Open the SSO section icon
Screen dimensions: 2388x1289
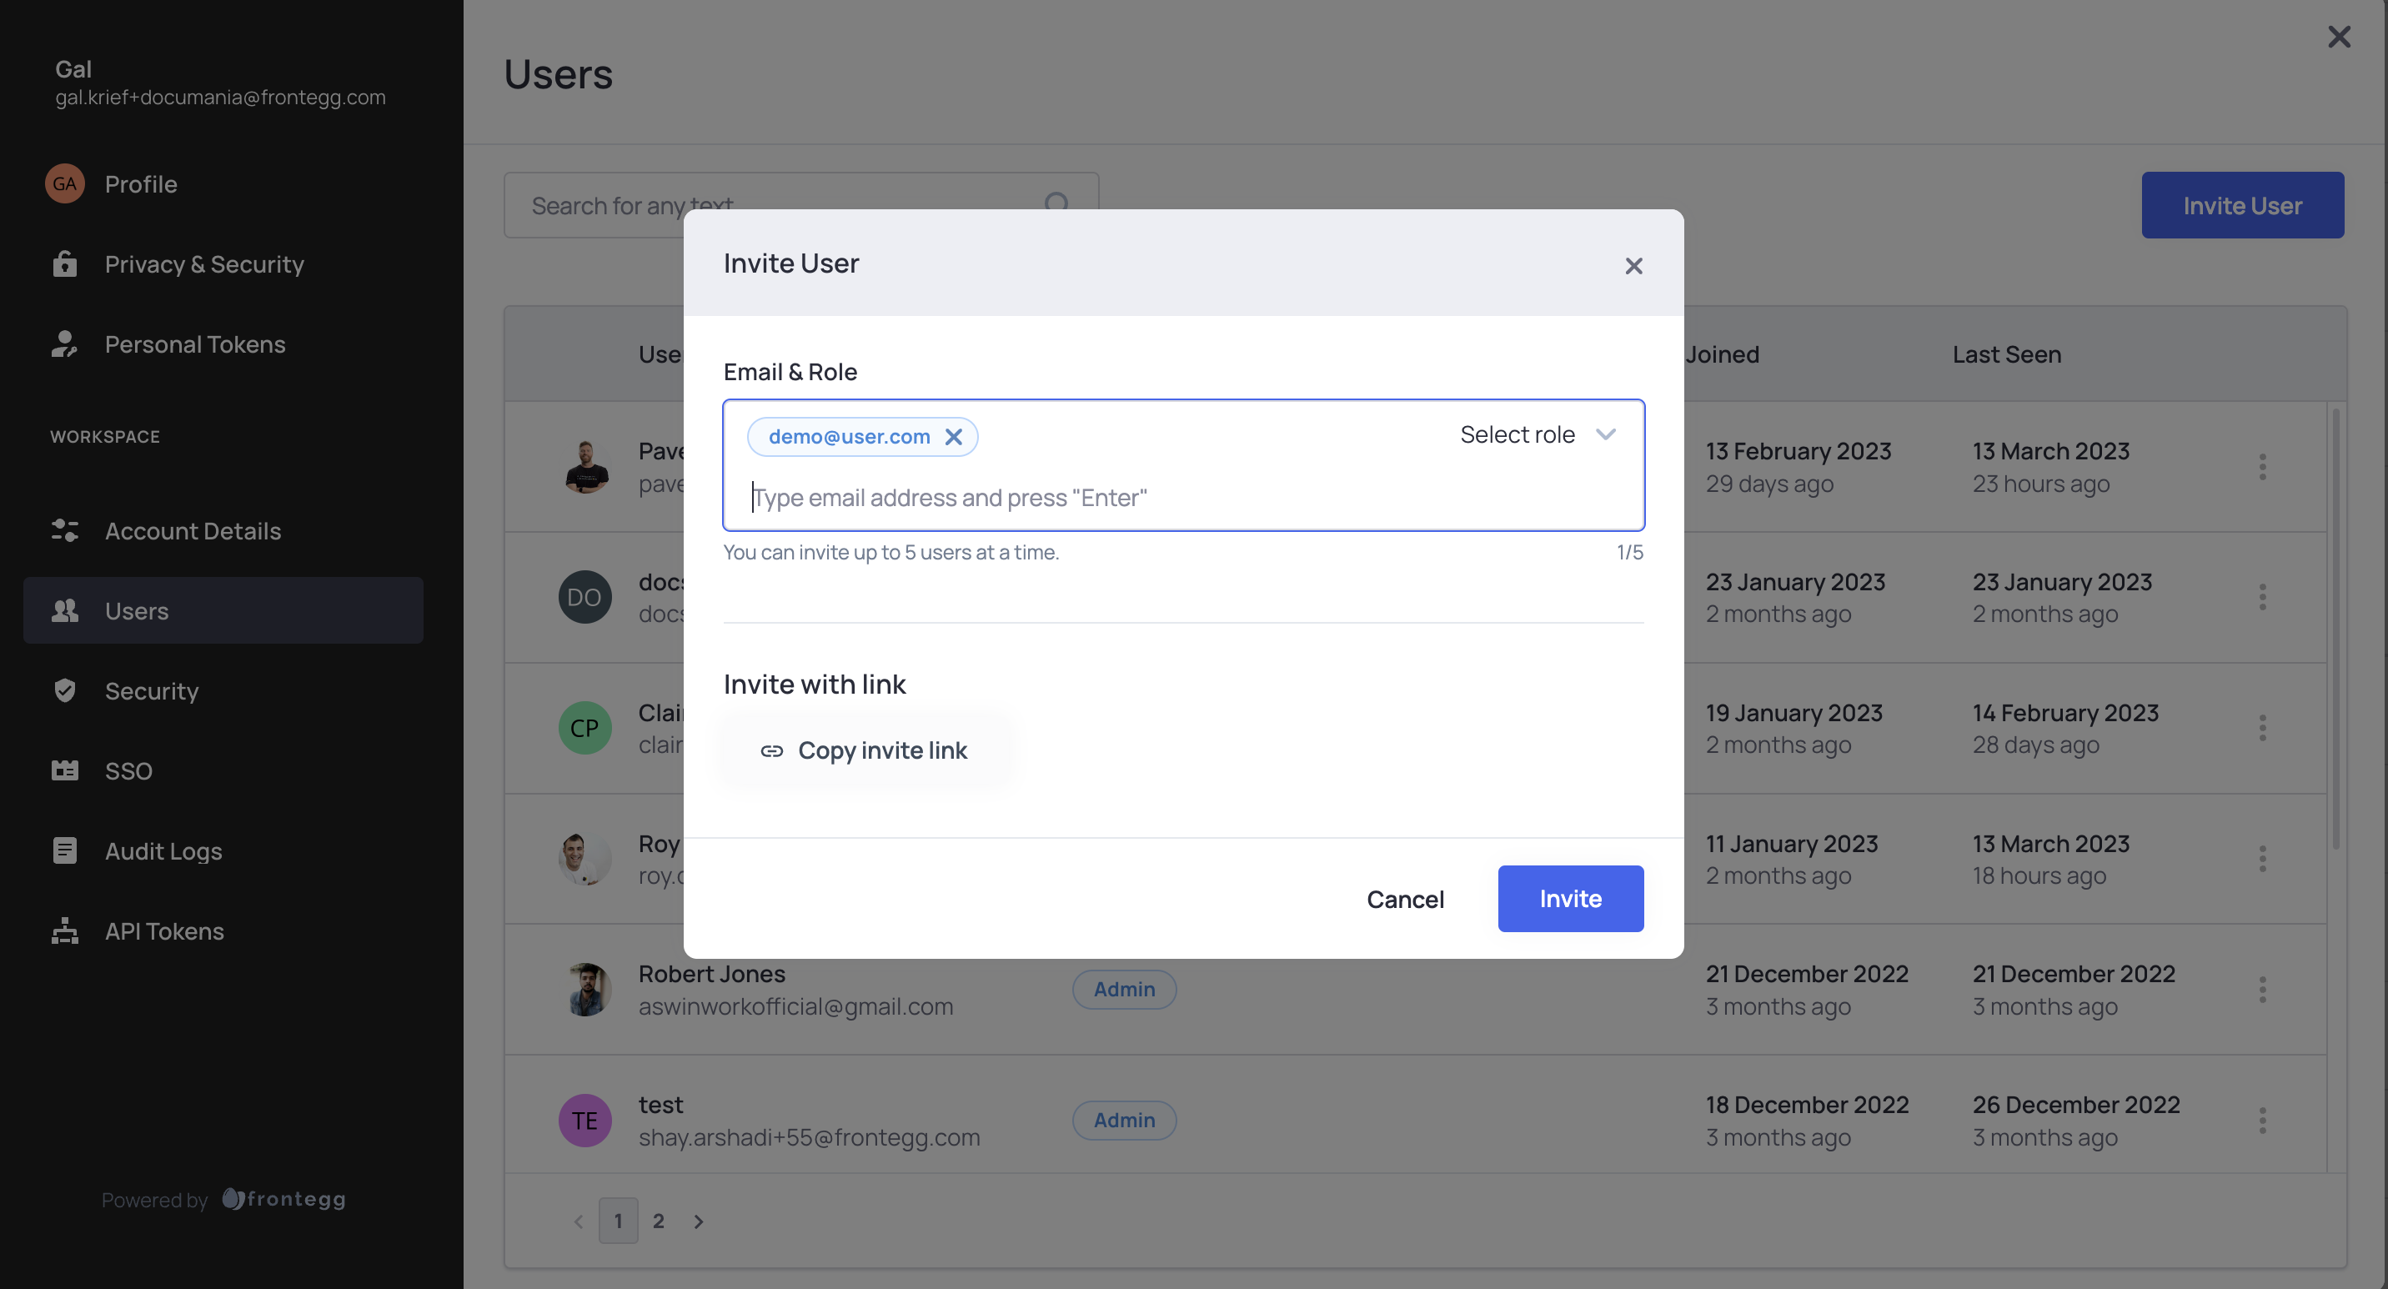65,771
